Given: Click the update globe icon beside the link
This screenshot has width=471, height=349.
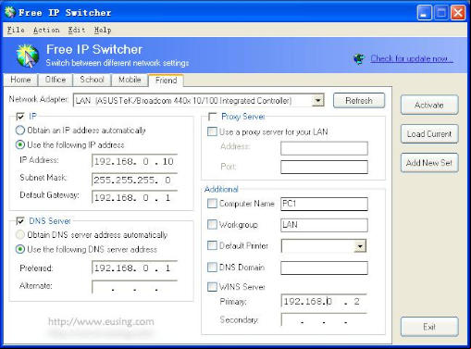Looking at the screenshot, I should tap(359, 58).
